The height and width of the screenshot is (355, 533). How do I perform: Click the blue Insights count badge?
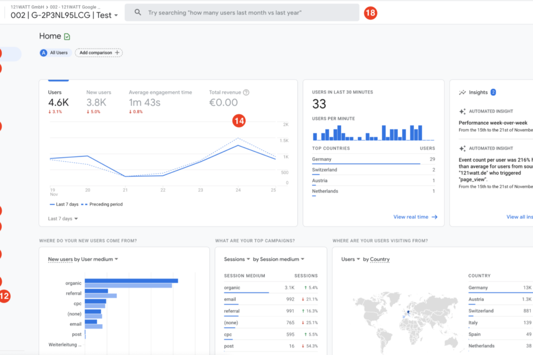[493, 92]
